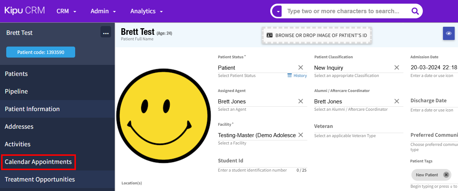Remove the New Patient tag
The width and height of the screenshot is (458, 191).
(x=446, y=175)
